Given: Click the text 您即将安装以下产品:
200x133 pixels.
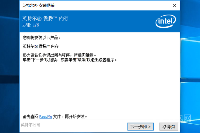Looking at the screenshot, I should click(41, 38).
